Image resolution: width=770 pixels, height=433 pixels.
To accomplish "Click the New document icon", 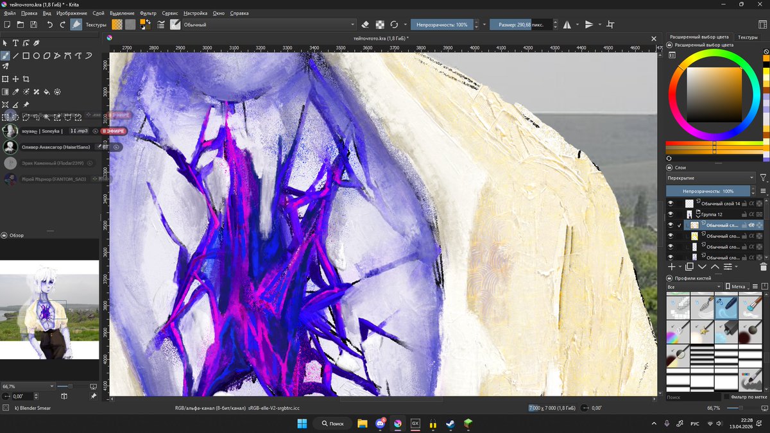I will tap(6, 24).
